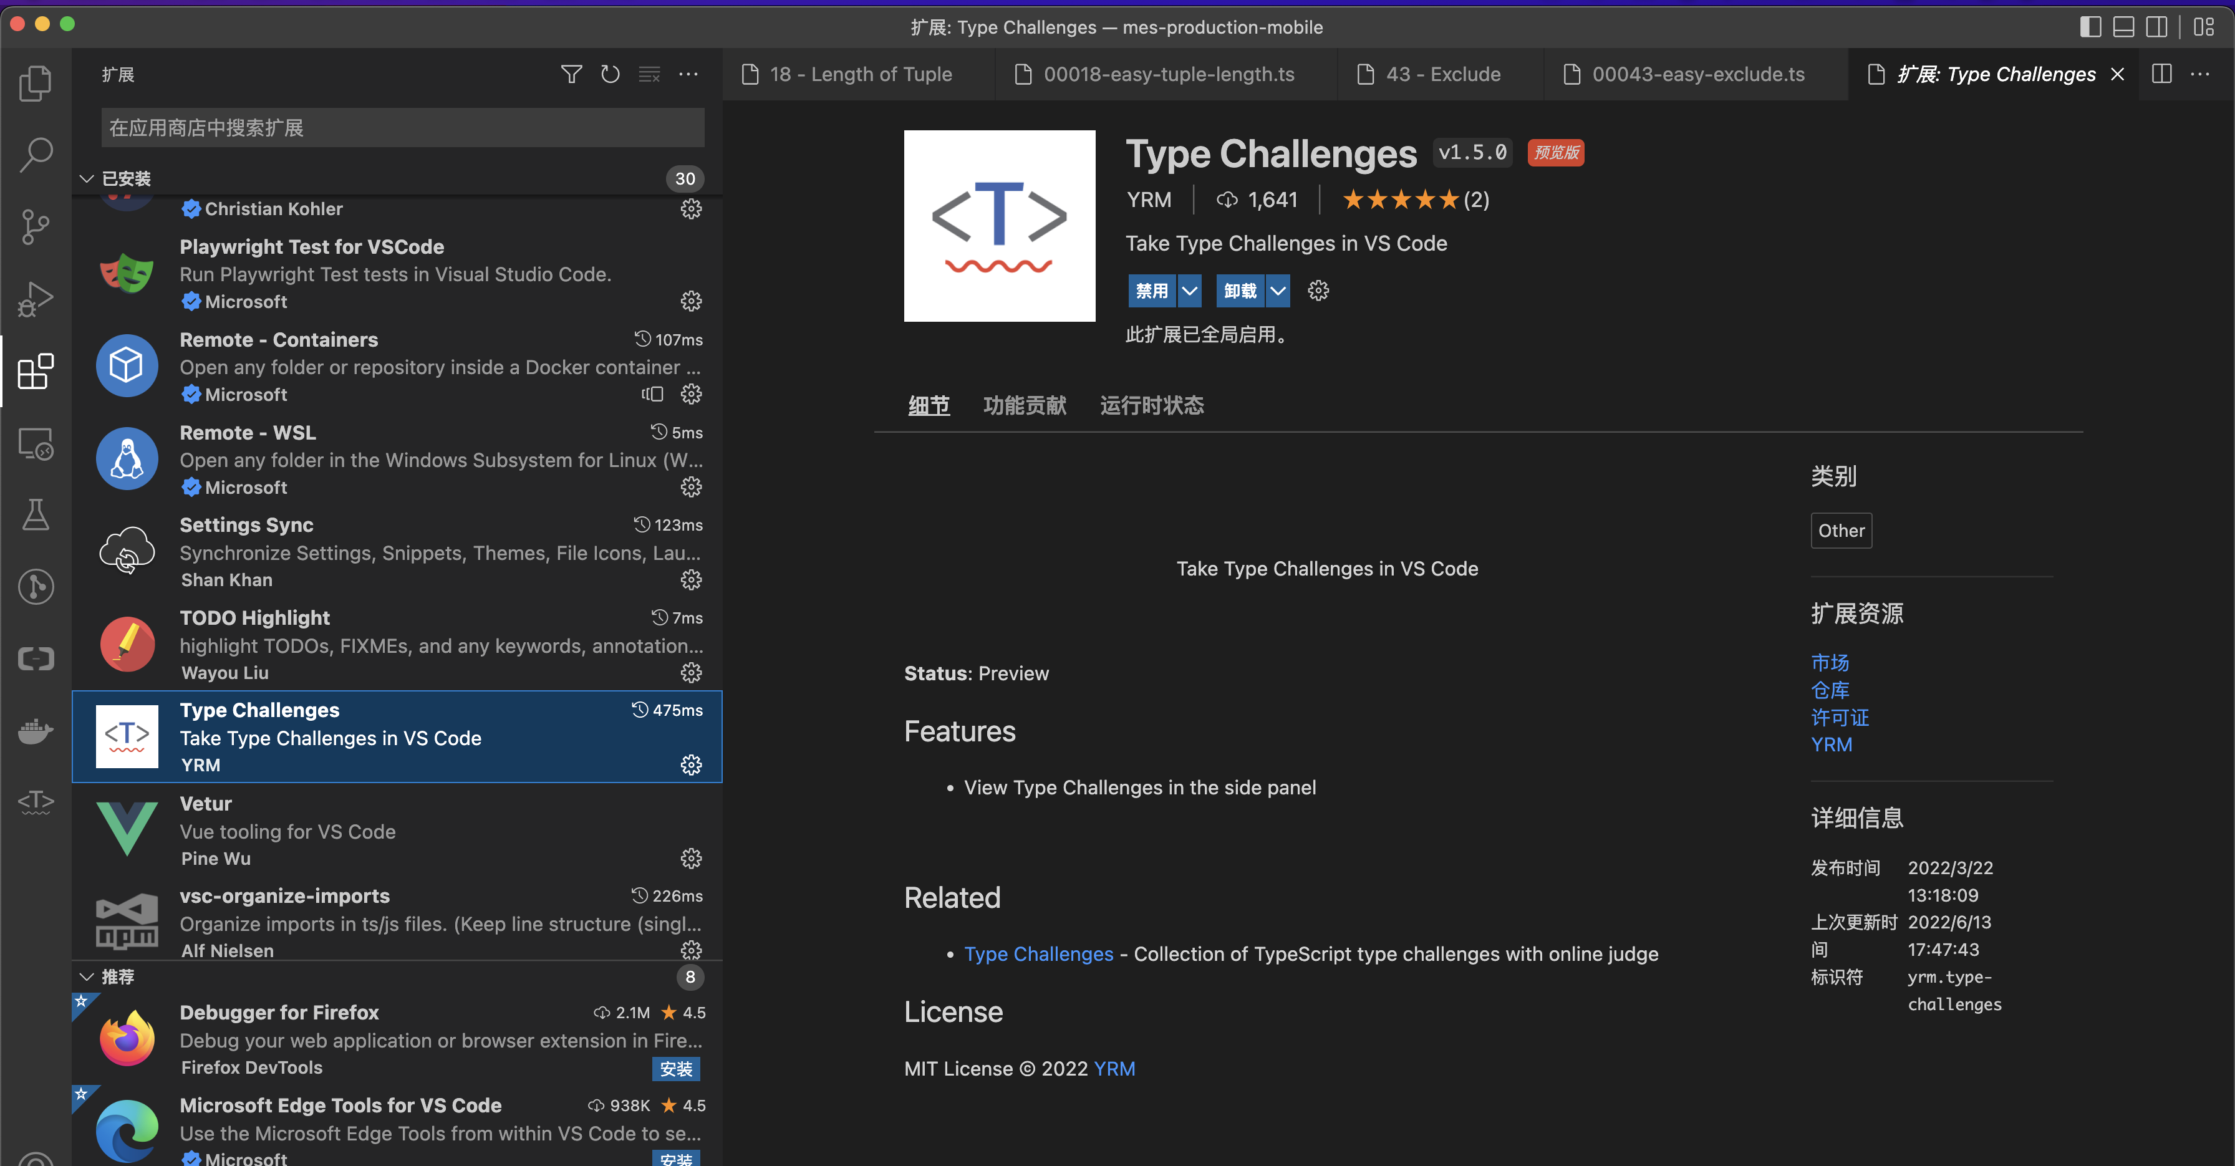
Task: Open manage gear for Remote - Containers
Action: click(690, 394)
